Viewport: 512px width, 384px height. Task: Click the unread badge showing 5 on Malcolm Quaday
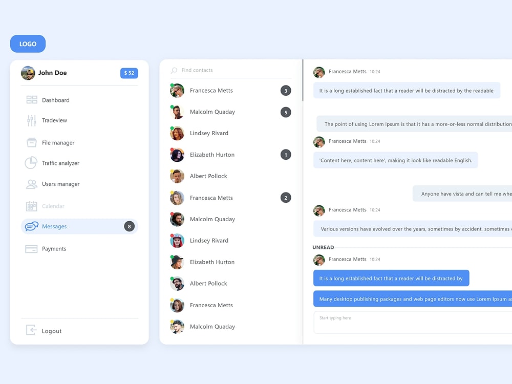point(286,112)
